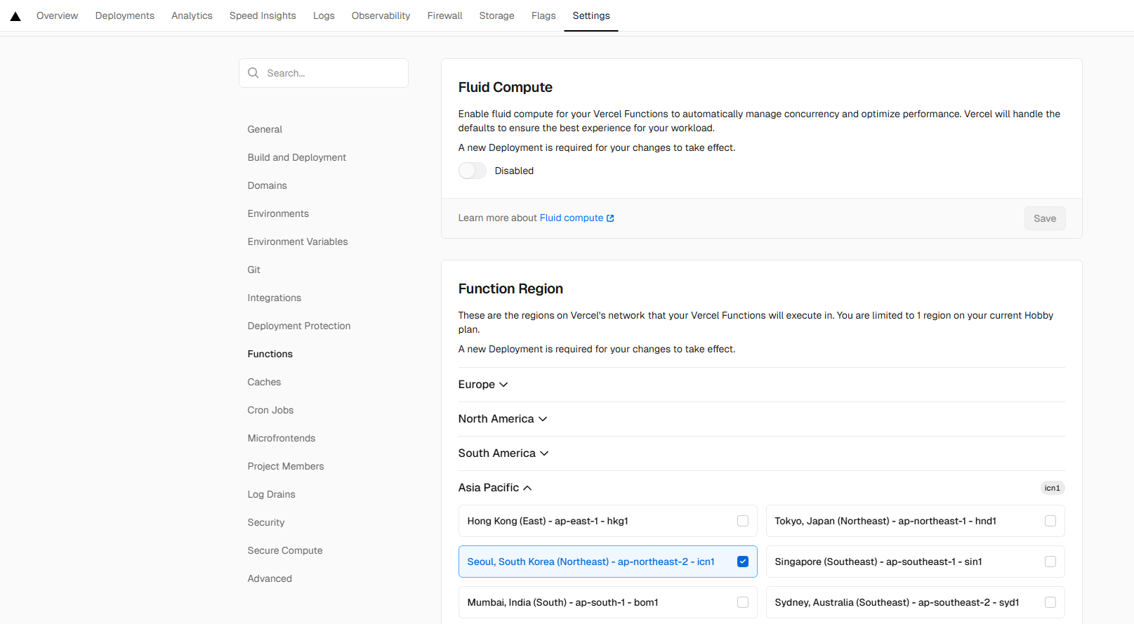Open Secure Compute settings
This screenshot has height=624, width=1134.
click(285, 550)
